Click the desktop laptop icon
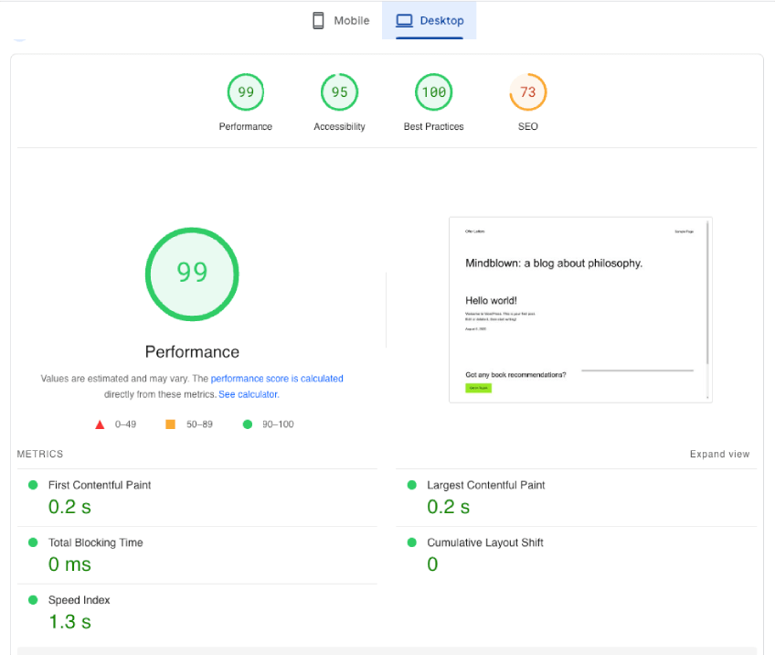The height and width of the screenshot is (655, 775). point(404,20)
